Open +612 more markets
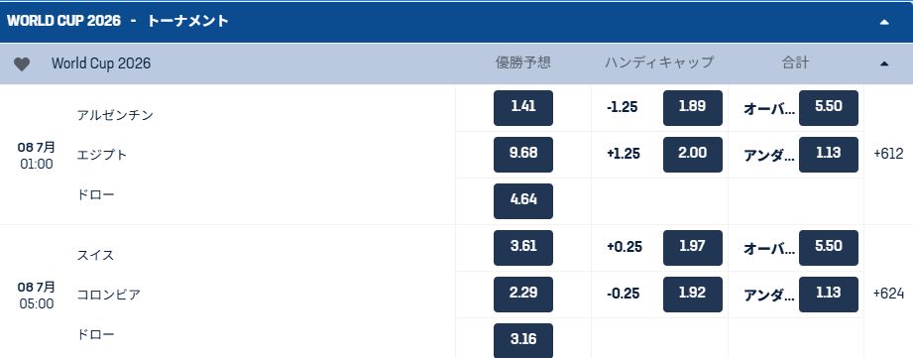 (x=888, y=155)
